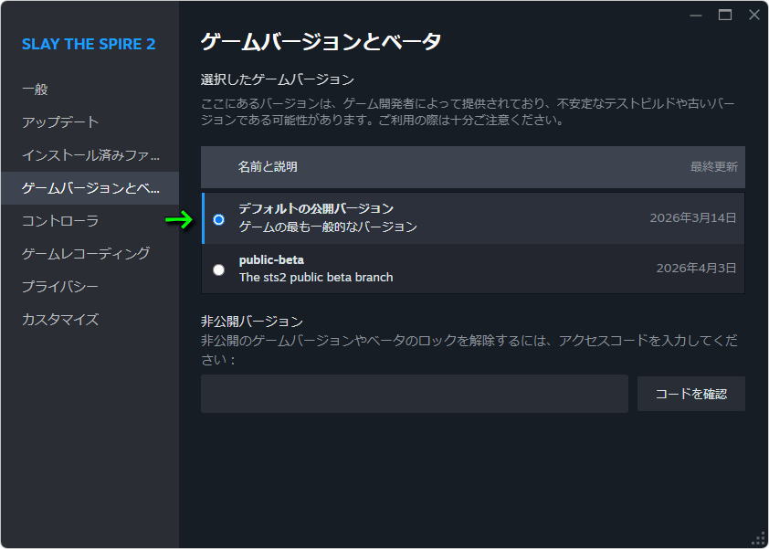Select ゲームバージョンとベータ in the sidebar
Image resolution: width=769 pixels, height=549 pixels.
pyautogui.click(x=90, y=188)
